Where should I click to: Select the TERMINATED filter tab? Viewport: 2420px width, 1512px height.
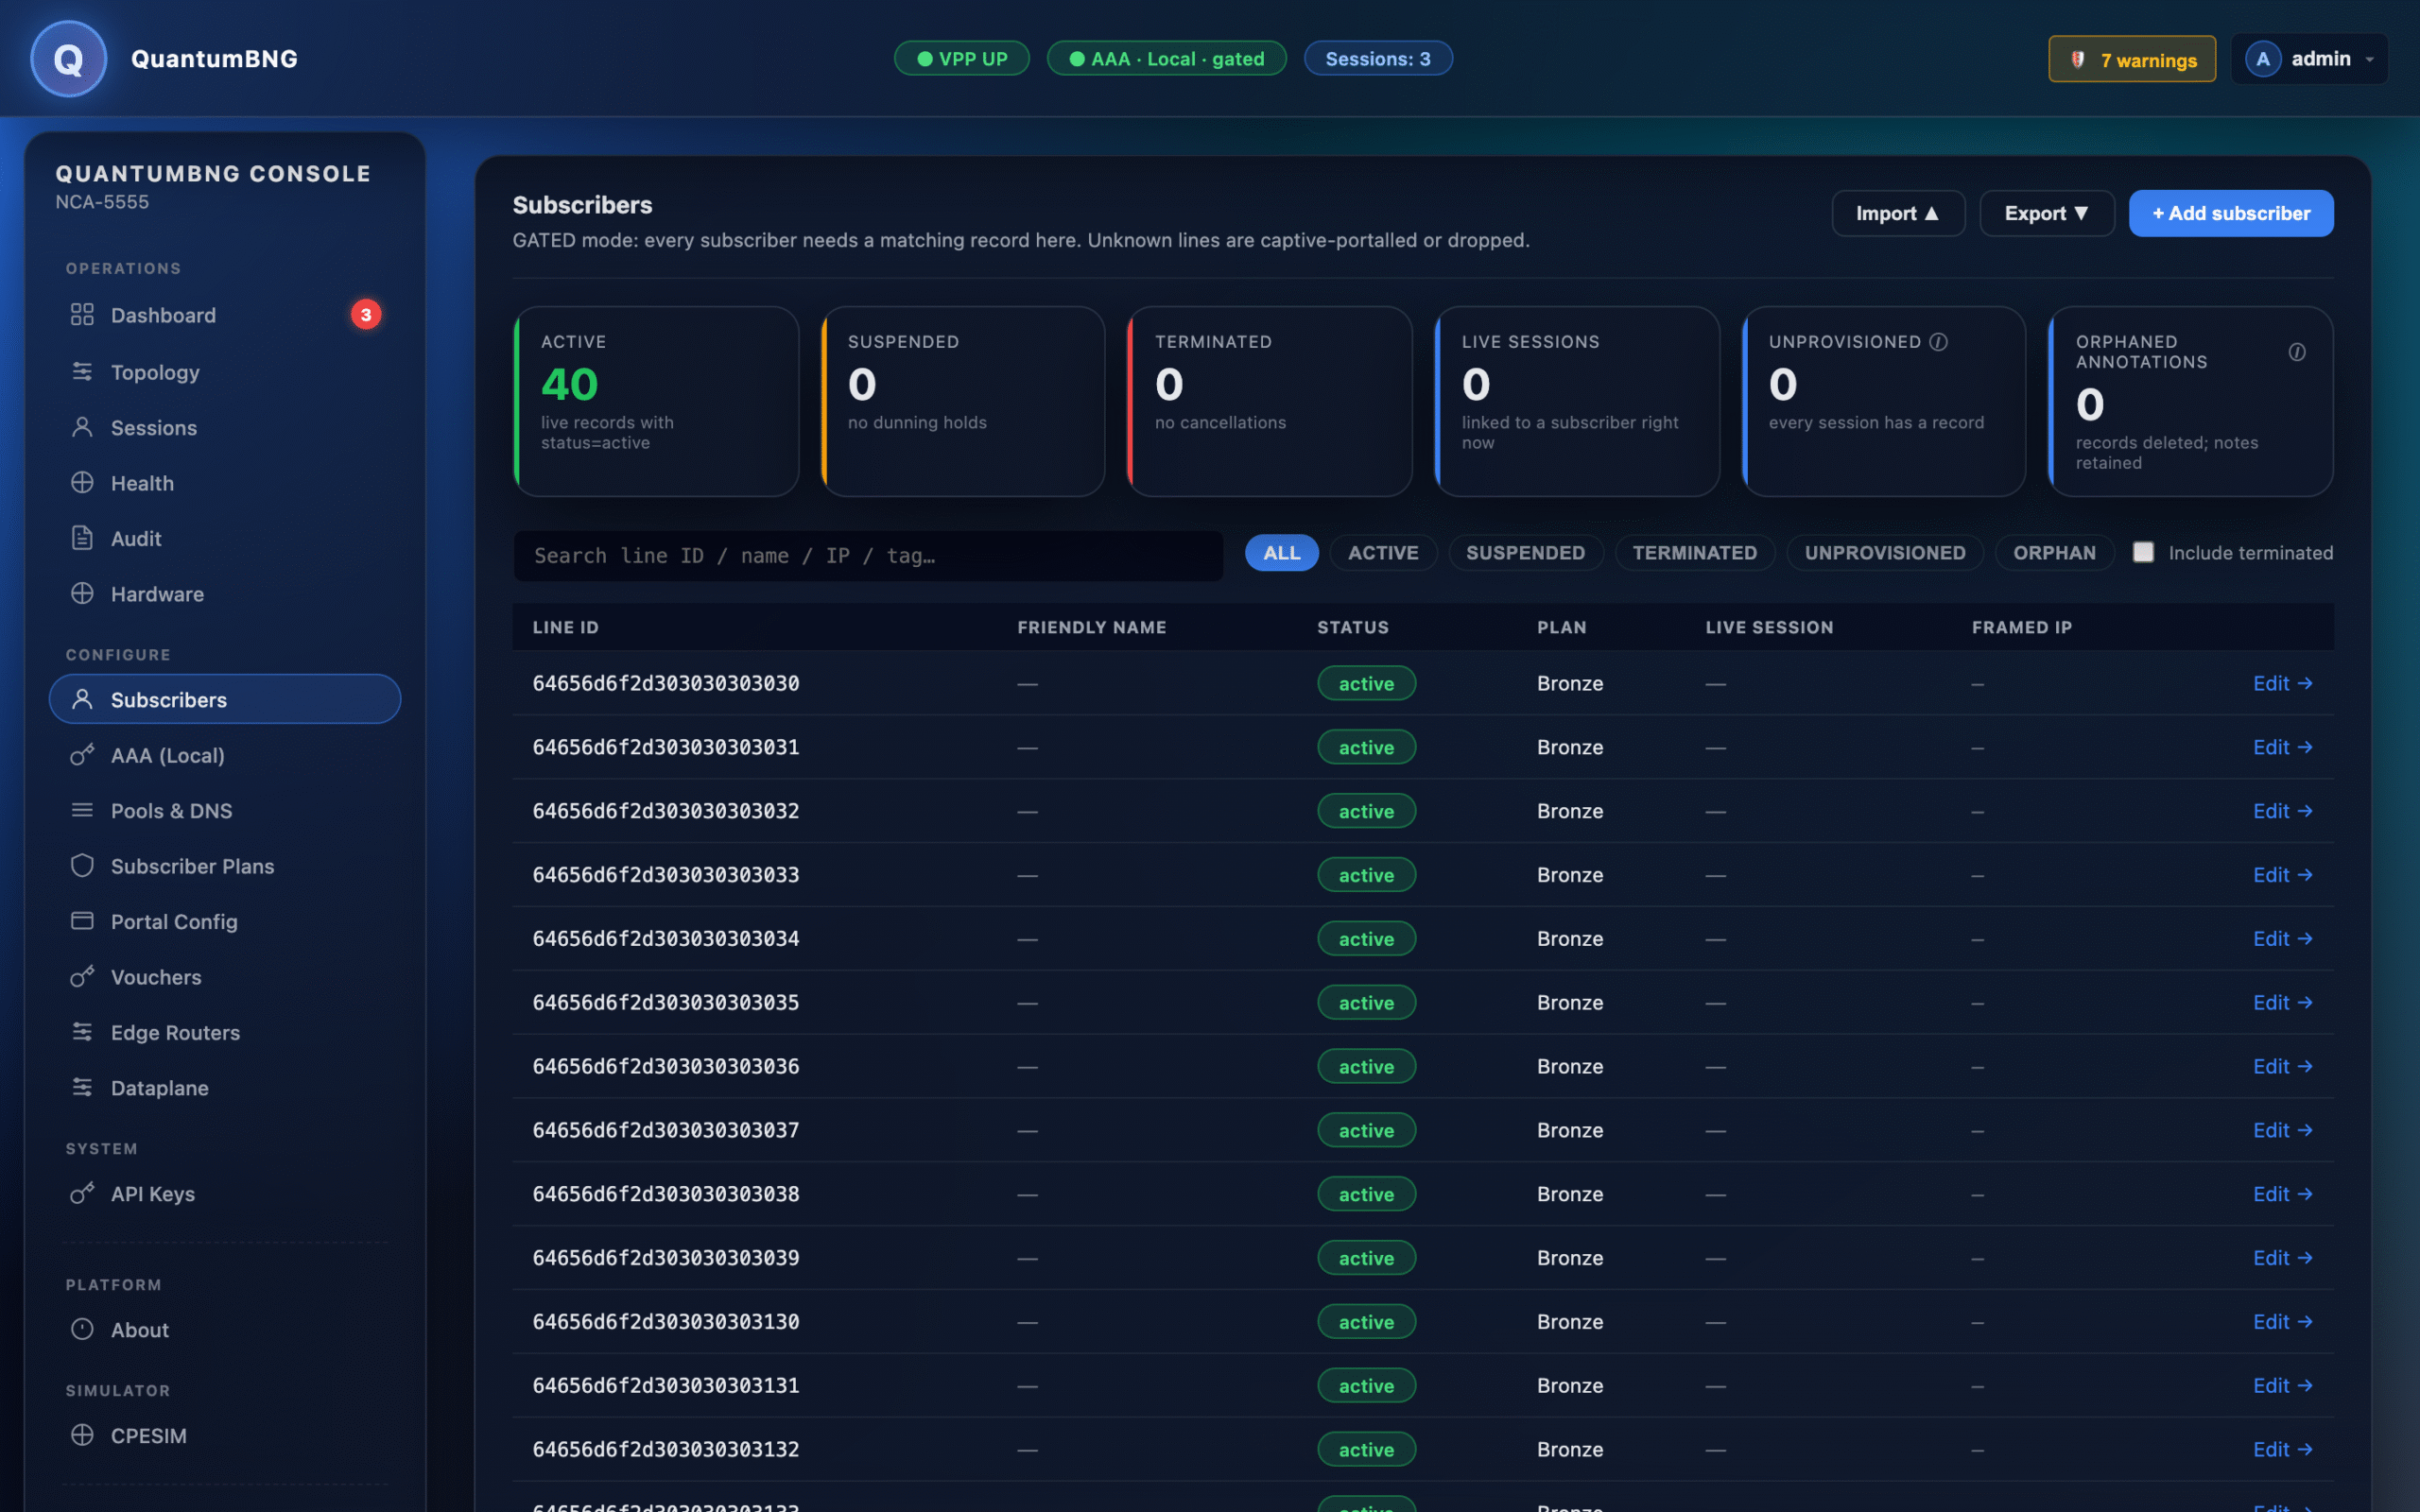(x=1694, y=553)
